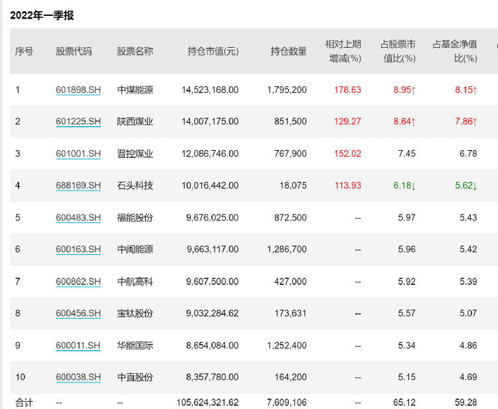Click market value 9,032,284.62

[x=212, y=313]
